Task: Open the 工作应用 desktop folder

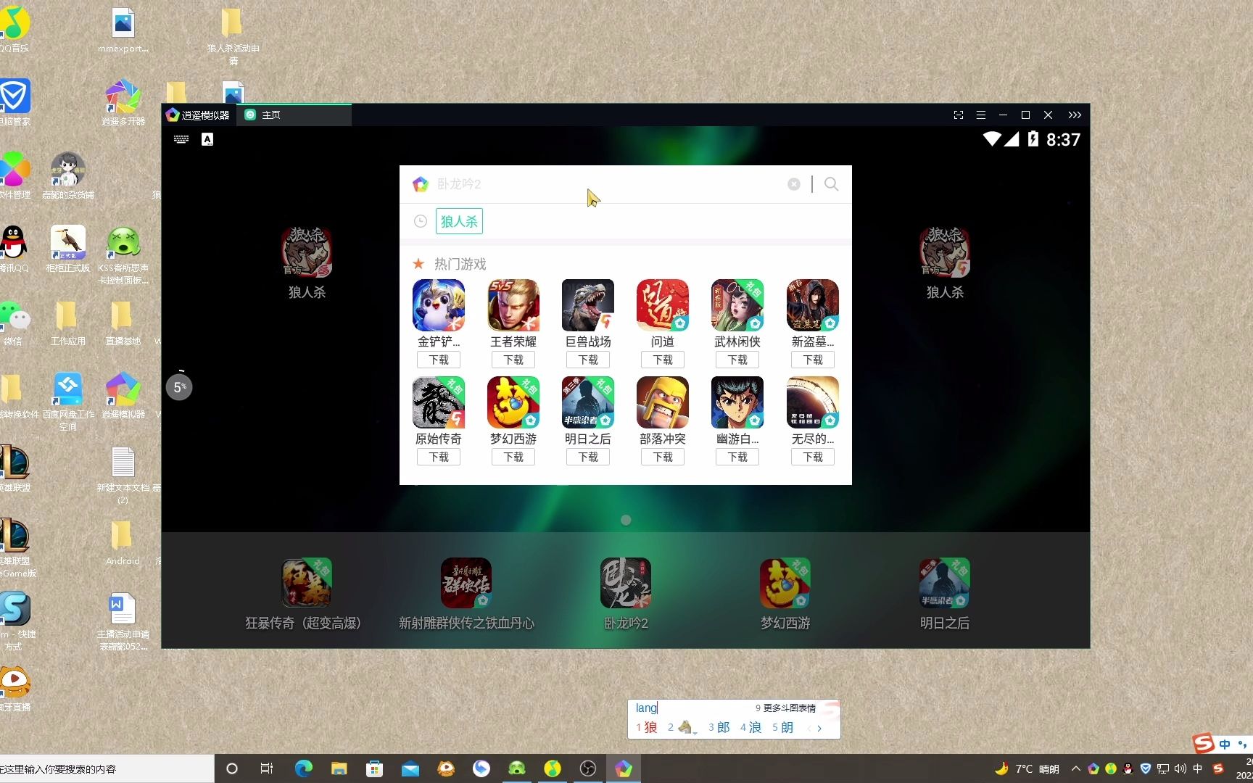Action: click(x=67, y=323)
